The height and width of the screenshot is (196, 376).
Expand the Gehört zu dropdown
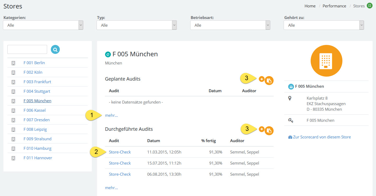(324, 25)
